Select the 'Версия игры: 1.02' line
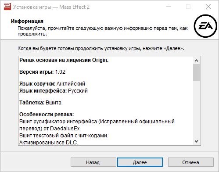The image size is (219, 172). pyautogui.click(x=42, y=72)
